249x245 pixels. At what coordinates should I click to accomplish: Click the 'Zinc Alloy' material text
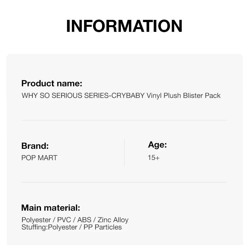click(113, 220)
